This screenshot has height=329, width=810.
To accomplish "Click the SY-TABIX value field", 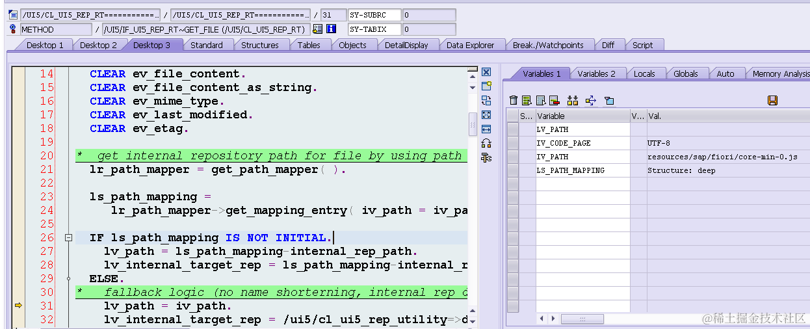I will [429, 29].
